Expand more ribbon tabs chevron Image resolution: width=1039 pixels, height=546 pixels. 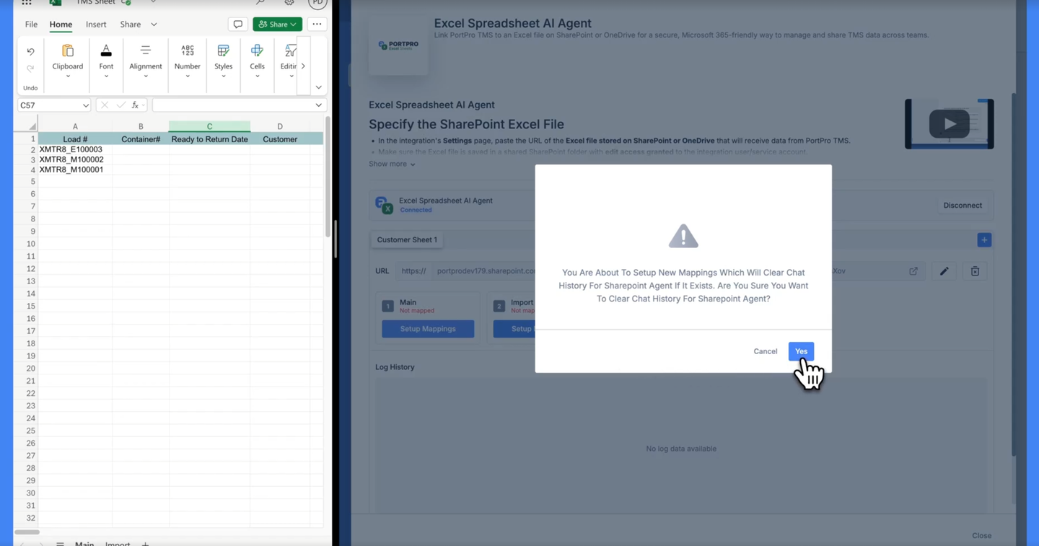tap(154, 25)
